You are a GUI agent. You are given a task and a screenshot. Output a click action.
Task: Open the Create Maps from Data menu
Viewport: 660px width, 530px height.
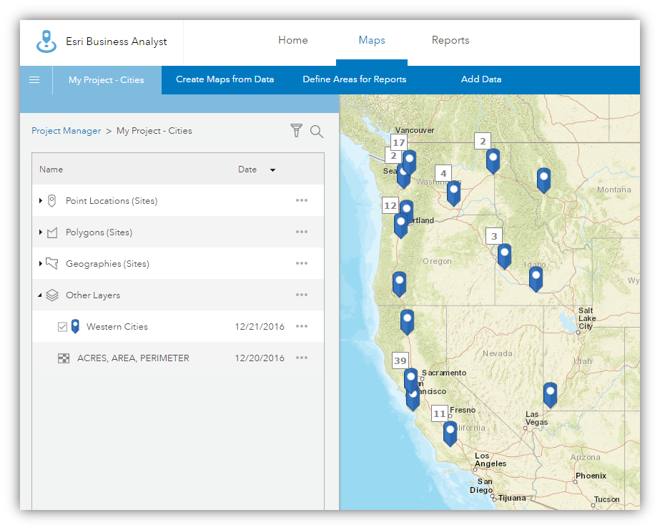225,79
